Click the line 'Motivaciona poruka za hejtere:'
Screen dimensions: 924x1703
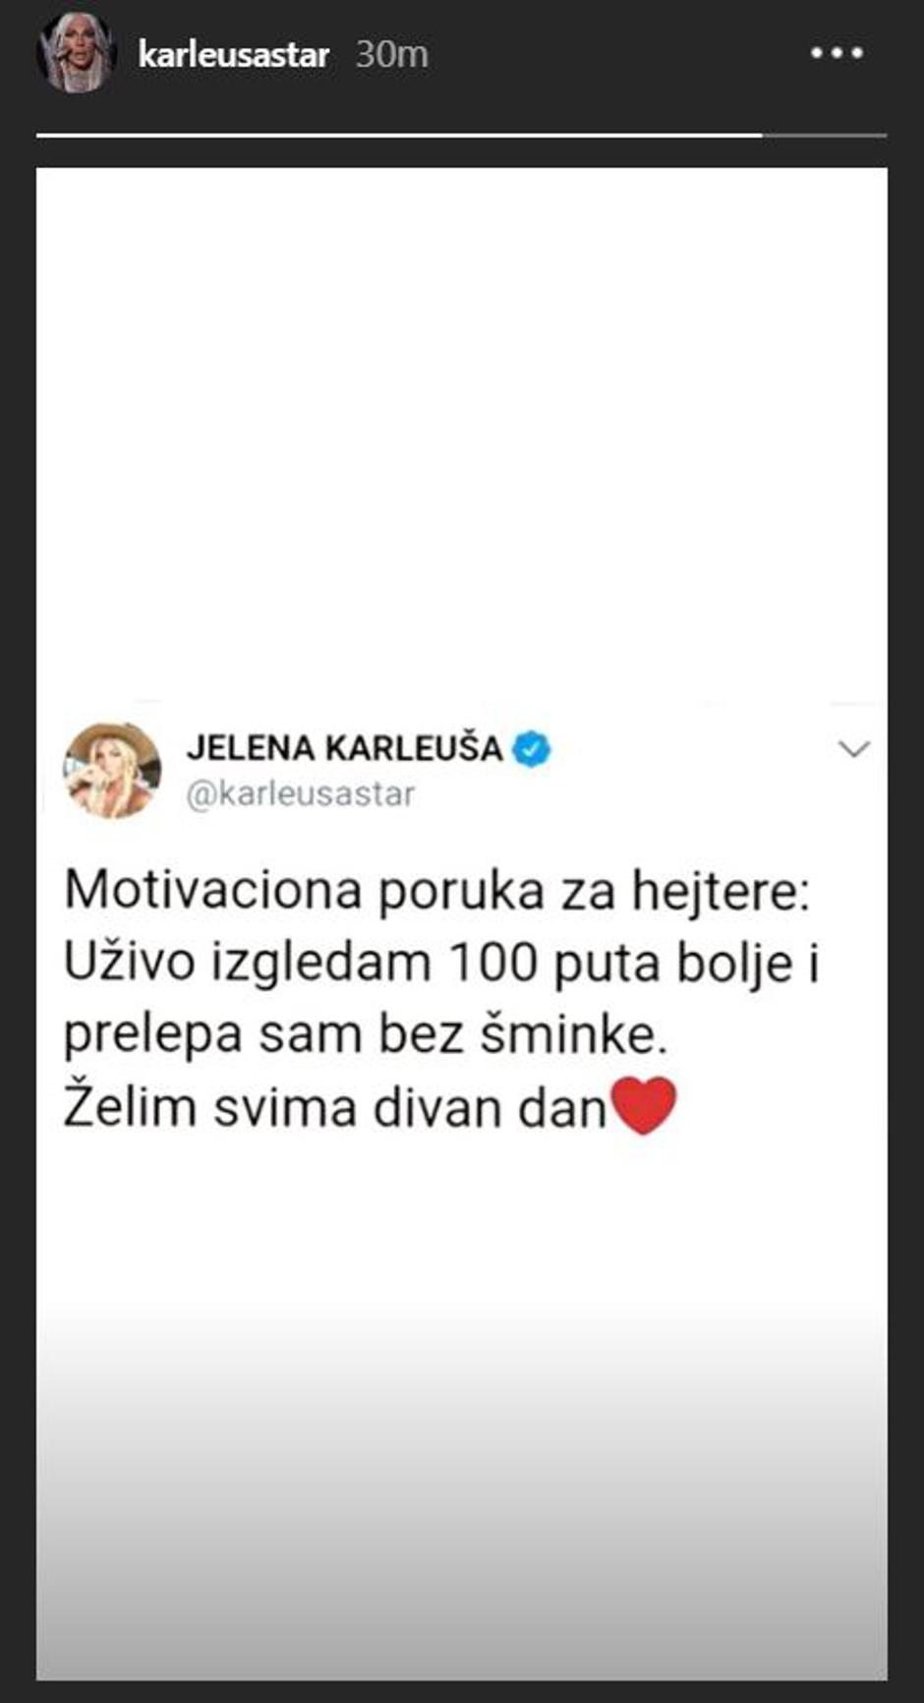(437, 891)
